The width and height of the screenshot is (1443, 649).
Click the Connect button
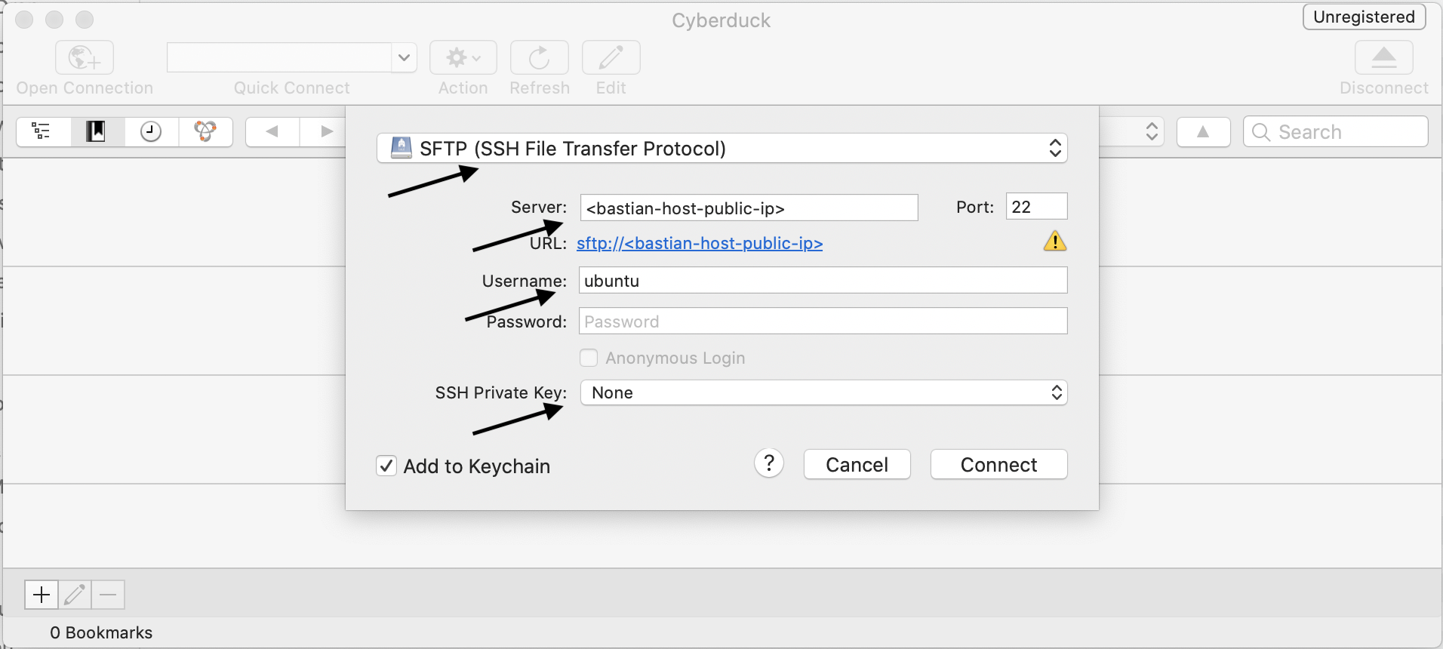pyautogui.click(x=998, y=464)
